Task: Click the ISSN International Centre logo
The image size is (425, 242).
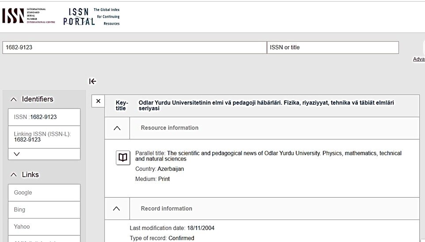Action: [x=28, y=16]
